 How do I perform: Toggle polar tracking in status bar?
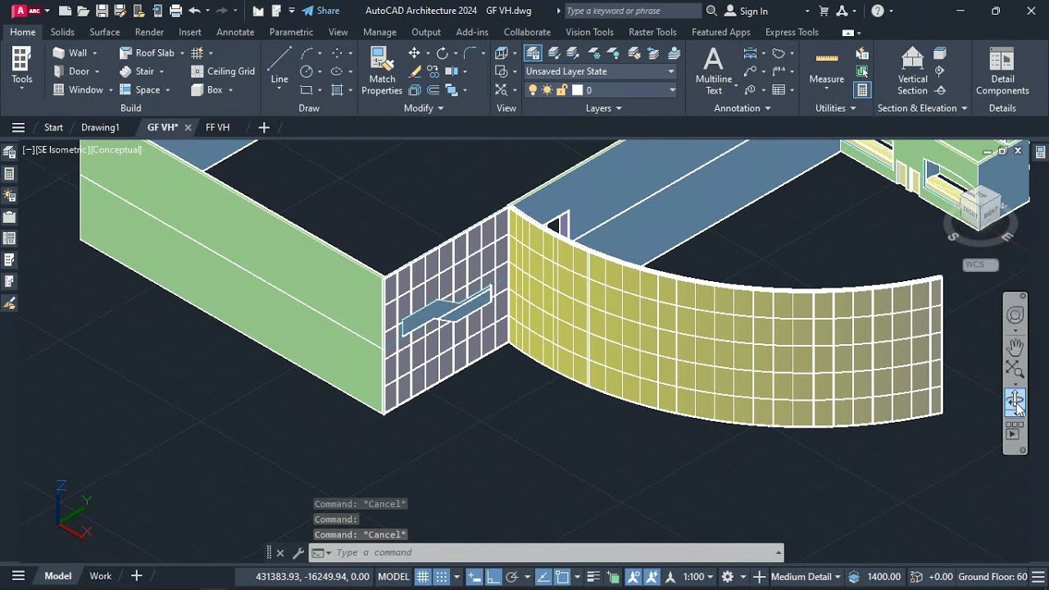click(512, 577)
